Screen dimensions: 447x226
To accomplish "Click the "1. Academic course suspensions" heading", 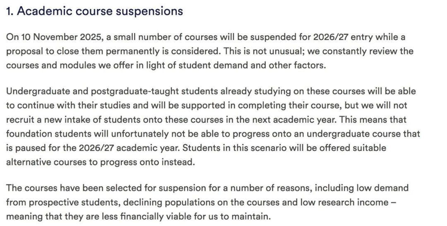I will click(94, 11).
